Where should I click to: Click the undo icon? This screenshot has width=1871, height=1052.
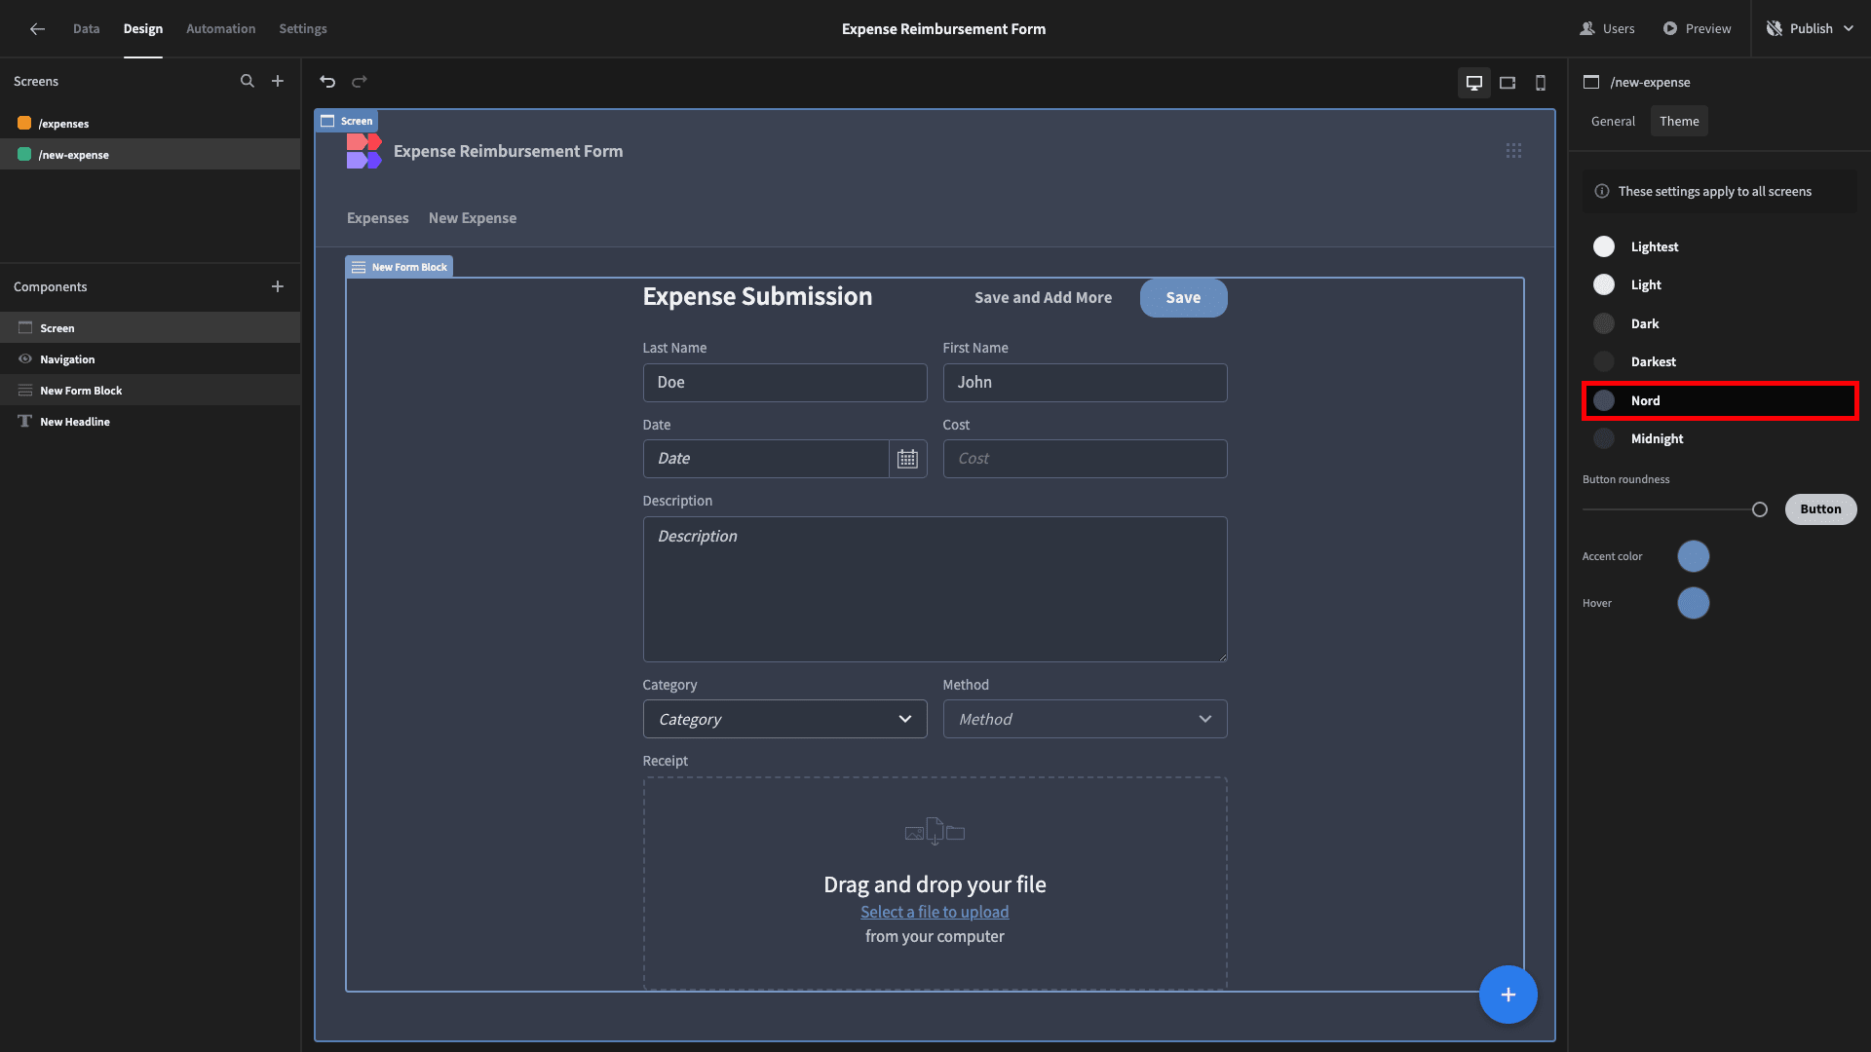click(x=327, y=82)
